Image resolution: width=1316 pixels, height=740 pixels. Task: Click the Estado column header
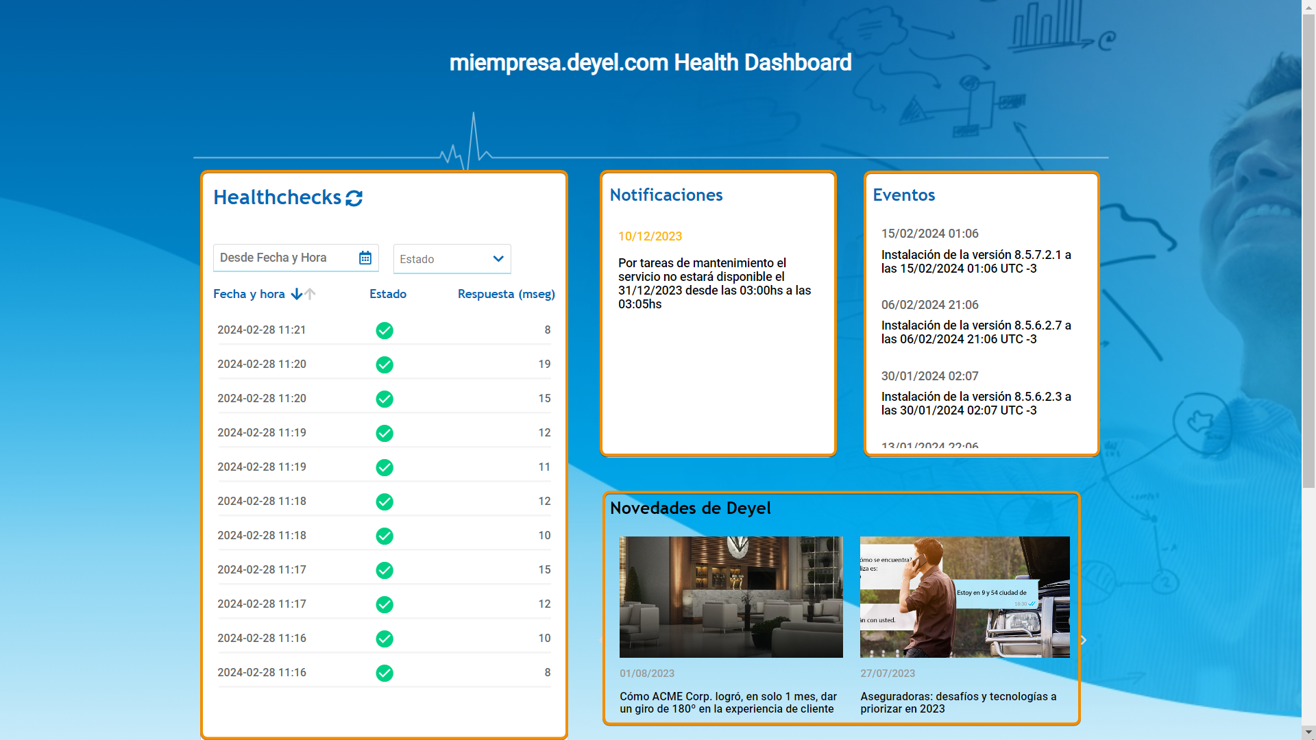388,294
